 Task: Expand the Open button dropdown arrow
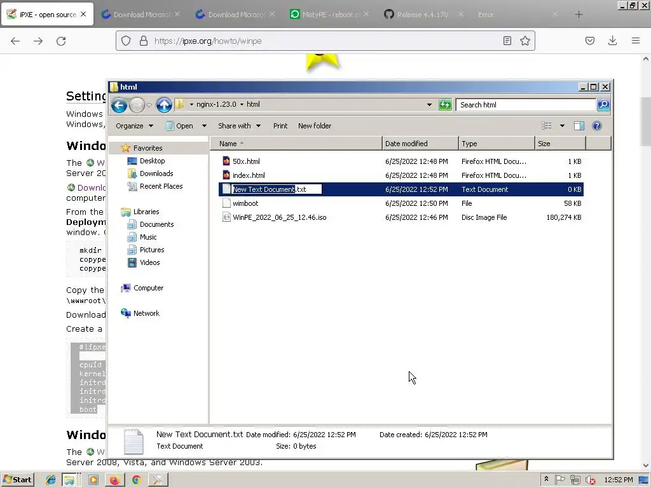tap(204, 126)
